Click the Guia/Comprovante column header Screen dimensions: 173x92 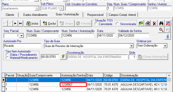[x=45, y=75]
